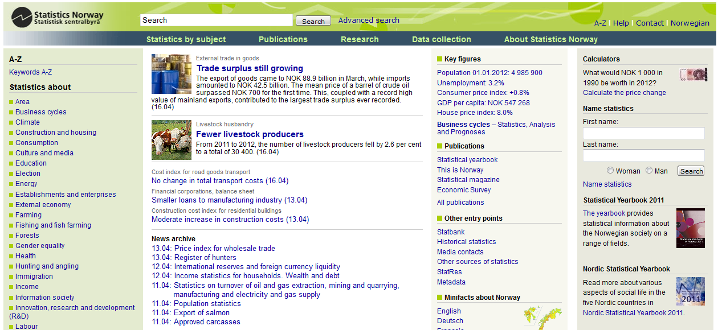Open the Statistical yearbook publication link
Screen dimensions: 718x330
point(467,160)
